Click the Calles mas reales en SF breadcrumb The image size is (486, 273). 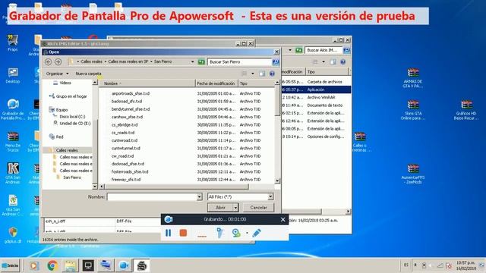tap(128, 61)
